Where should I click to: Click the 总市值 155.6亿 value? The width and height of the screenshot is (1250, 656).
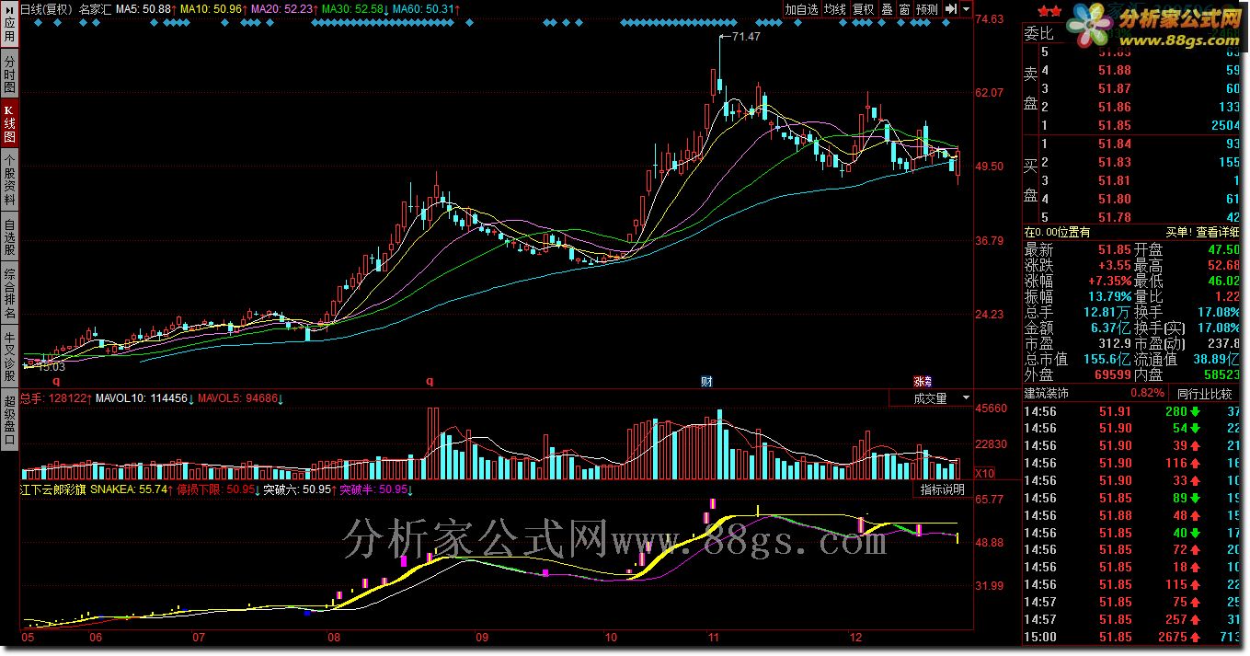pyautogui.click(x=1108, y=359)
